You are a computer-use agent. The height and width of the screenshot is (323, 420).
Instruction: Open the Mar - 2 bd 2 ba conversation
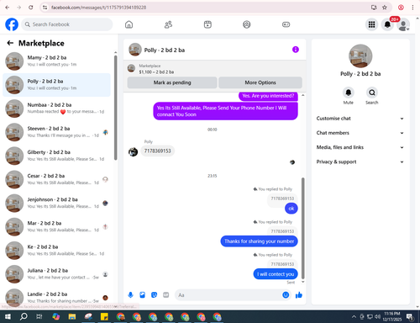(x=57, y=227)
